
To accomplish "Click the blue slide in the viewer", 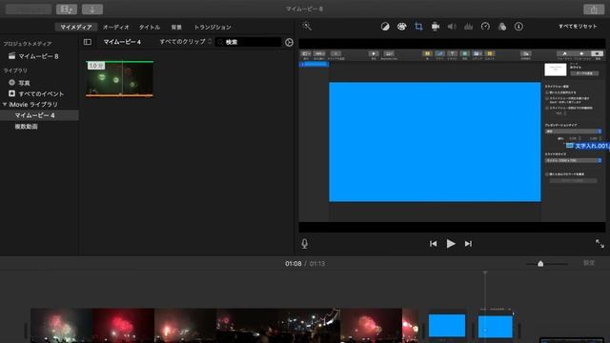I will click(435, 142).
